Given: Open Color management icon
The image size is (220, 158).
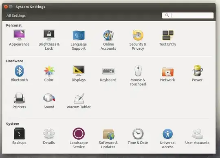Looking at the screenshot, I should [49, 71].
